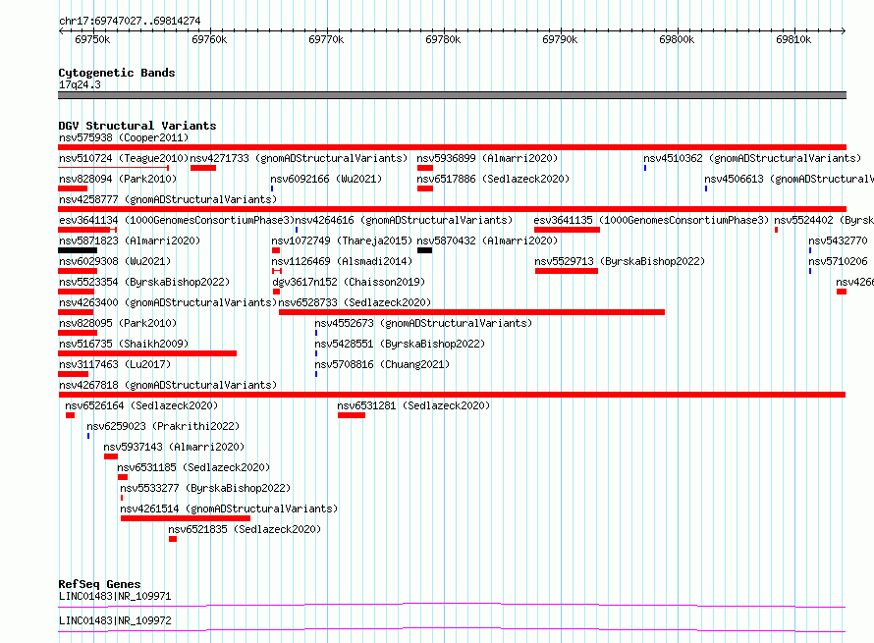The height and width of the screenshot is (643, 874).
Task: Select the nsv5871823 (Almarri2020) label
Action: click(130, 241)
